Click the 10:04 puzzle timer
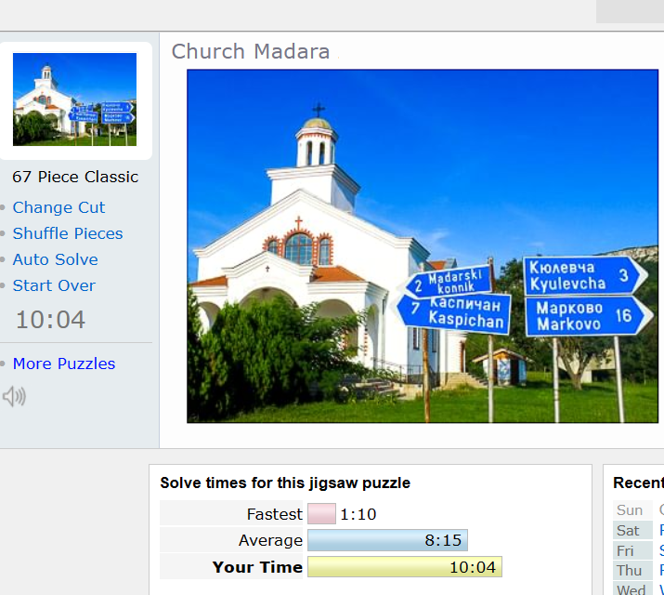The height and width of the screenshot is (595, 664). click(x=50, y=320)
